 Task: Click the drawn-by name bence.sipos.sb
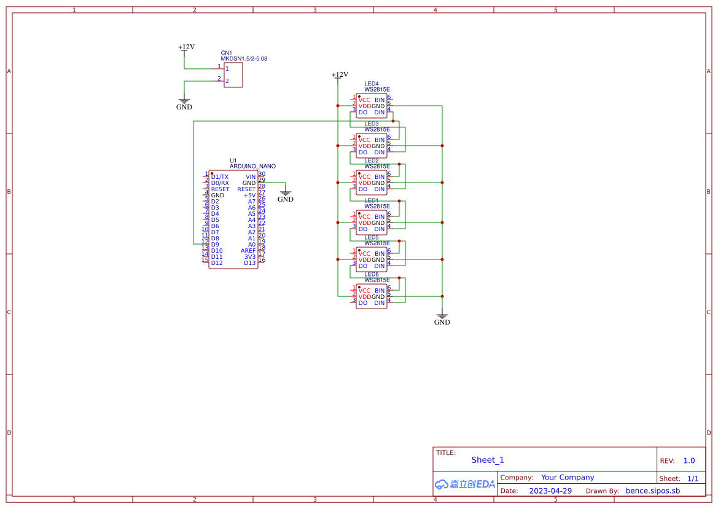pyautogui.click(x=653, y=491)
